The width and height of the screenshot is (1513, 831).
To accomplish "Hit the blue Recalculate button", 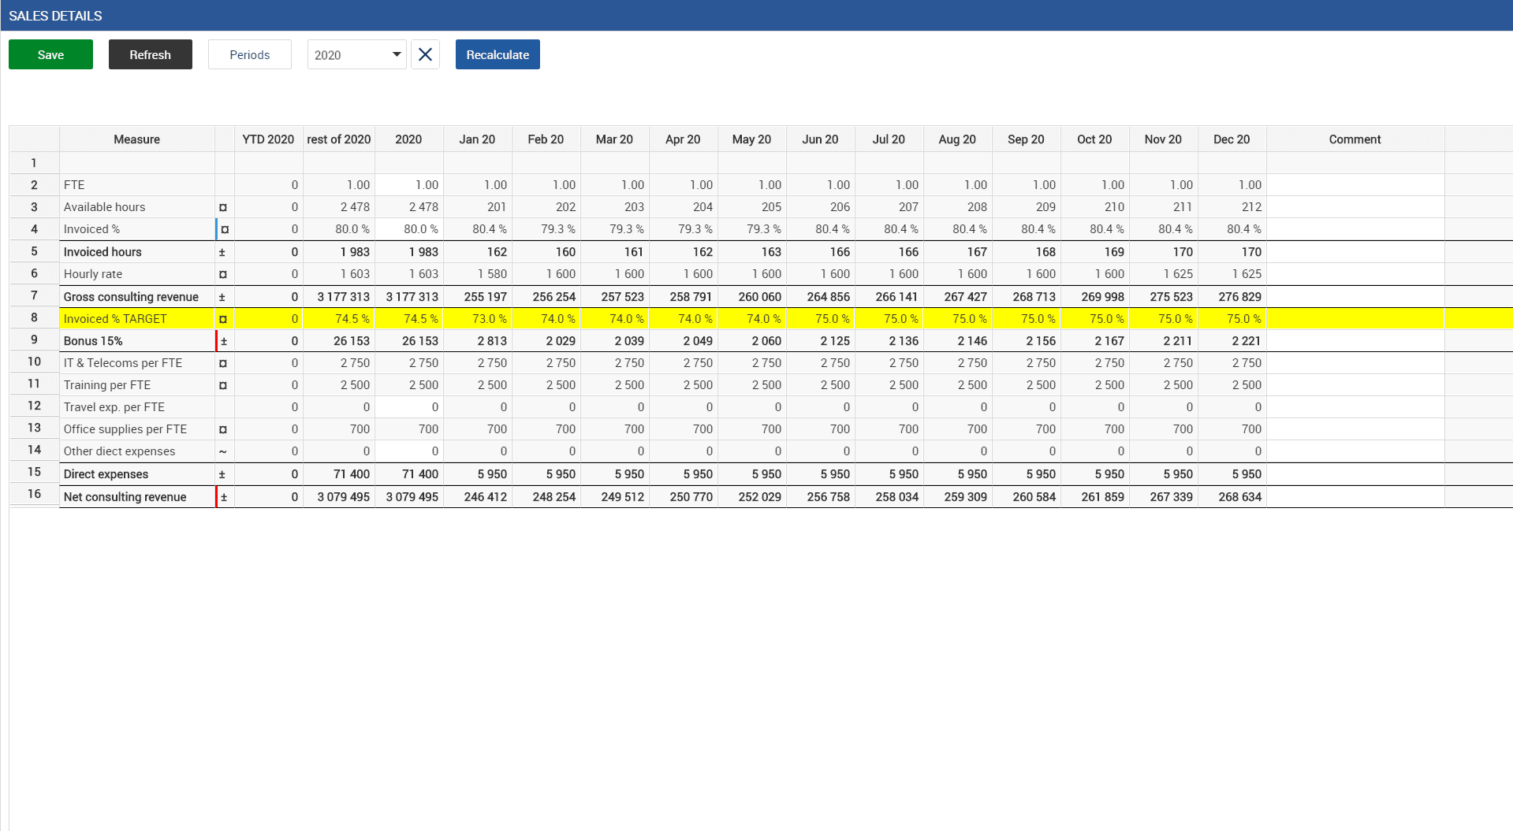I will (x=497, y=54).
